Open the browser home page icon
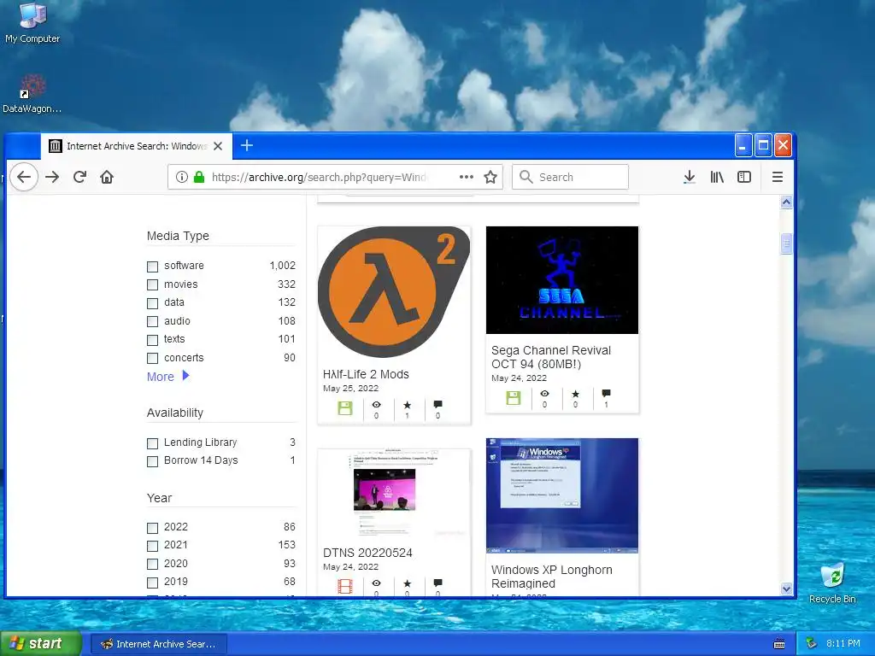The width and height of the screenshot is (875, 656). coord(107,178)
